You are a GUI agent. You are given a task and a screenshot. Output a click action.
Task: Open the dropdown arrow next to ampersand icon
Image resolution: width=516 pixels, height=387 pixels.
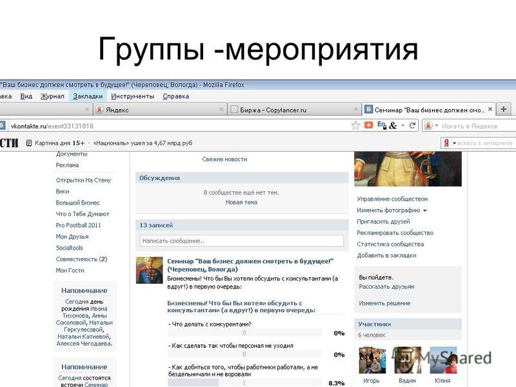(402, 126)
